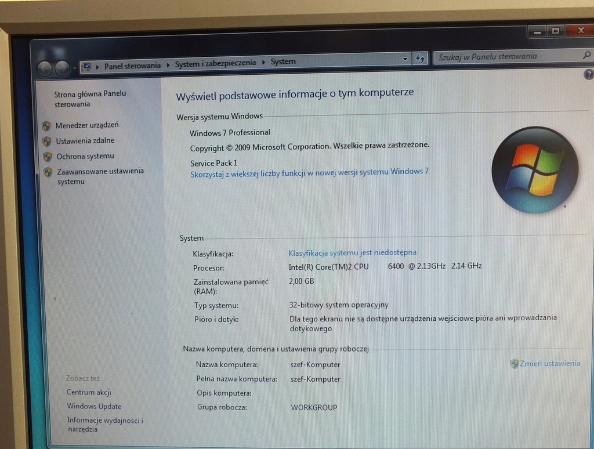Click szef-Komputer next to Pełna nazwa komputera
This screenshot has width=594, height=449.
pos(315,379)
